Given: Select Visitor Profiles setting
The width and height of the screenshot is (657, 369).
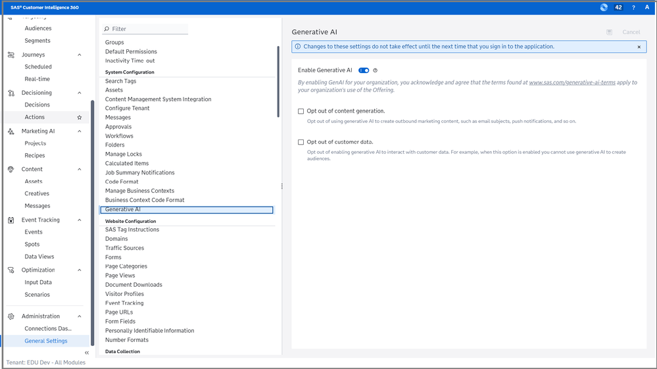Looking at the screenshot, I should (x=124, y=295).
